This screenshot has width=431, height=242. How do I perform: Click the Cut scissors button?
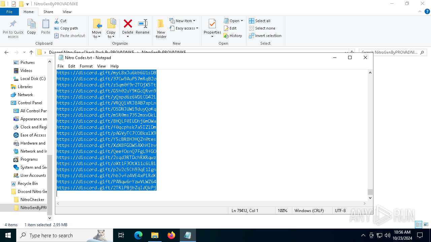(x=61, y=21)
